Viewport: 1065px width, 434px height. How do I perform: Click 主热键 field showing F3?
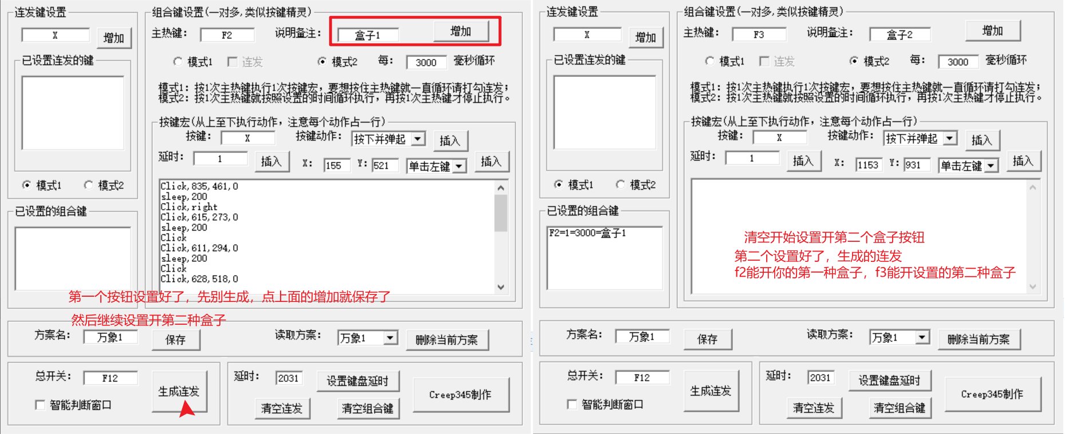(x=759, y=34)
